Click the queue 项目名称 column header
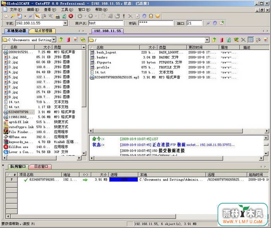271x228 pixels. coord(40,175)
